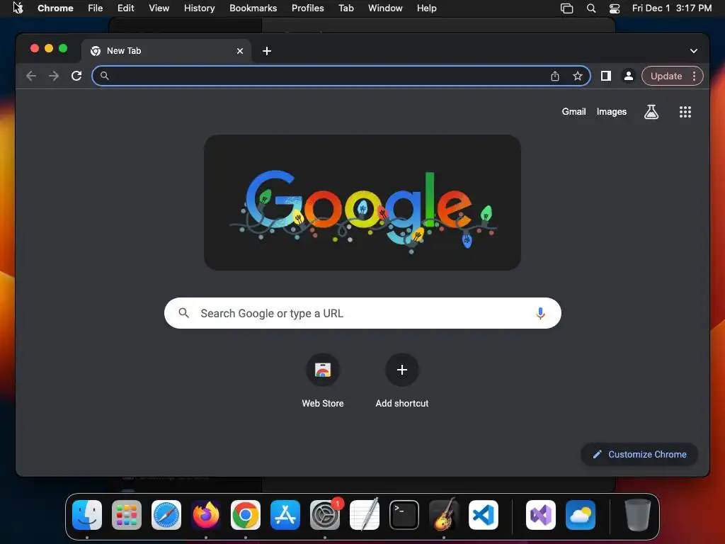Screen dimensions: 725x544
Task: Open the Tab menu
Action: (346, 8)
